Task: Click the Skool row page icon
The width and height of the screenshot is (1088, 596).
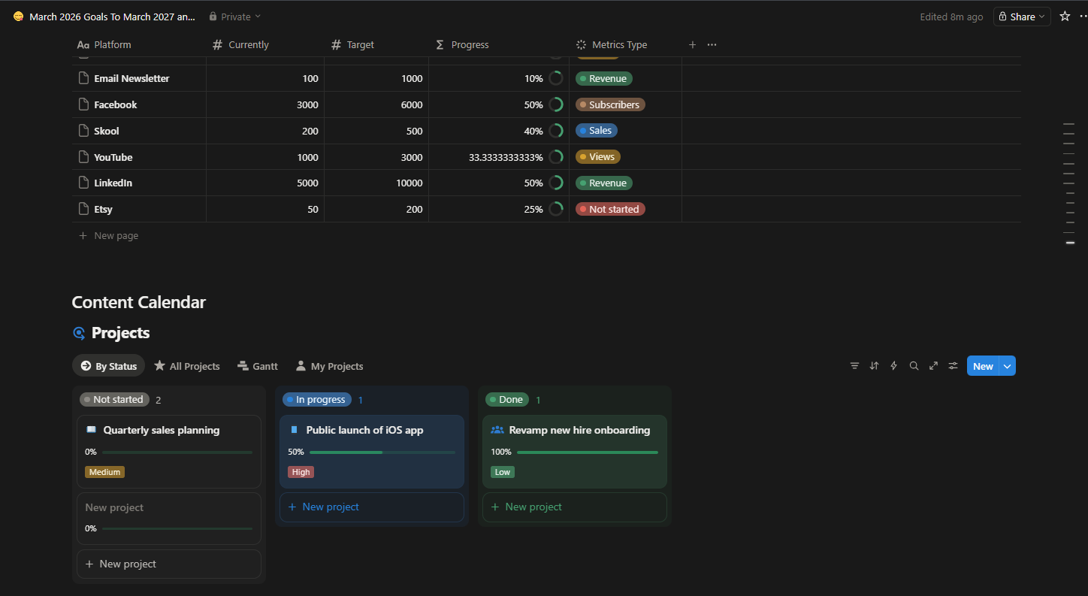Action: click(x=84, y=131)
